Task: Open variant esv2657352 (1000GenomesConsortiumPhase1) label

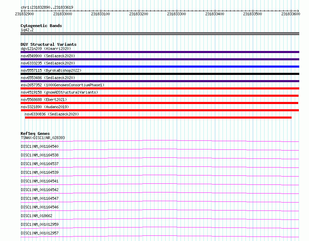Action: [62, 85]
